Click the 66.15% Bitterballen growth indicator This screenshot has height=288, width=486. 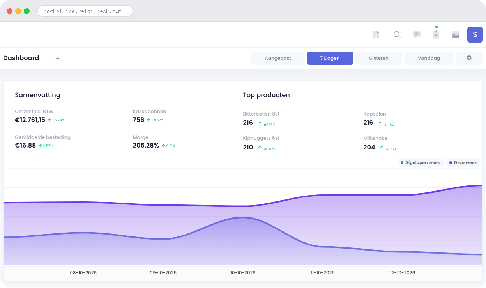click(267, 124)
